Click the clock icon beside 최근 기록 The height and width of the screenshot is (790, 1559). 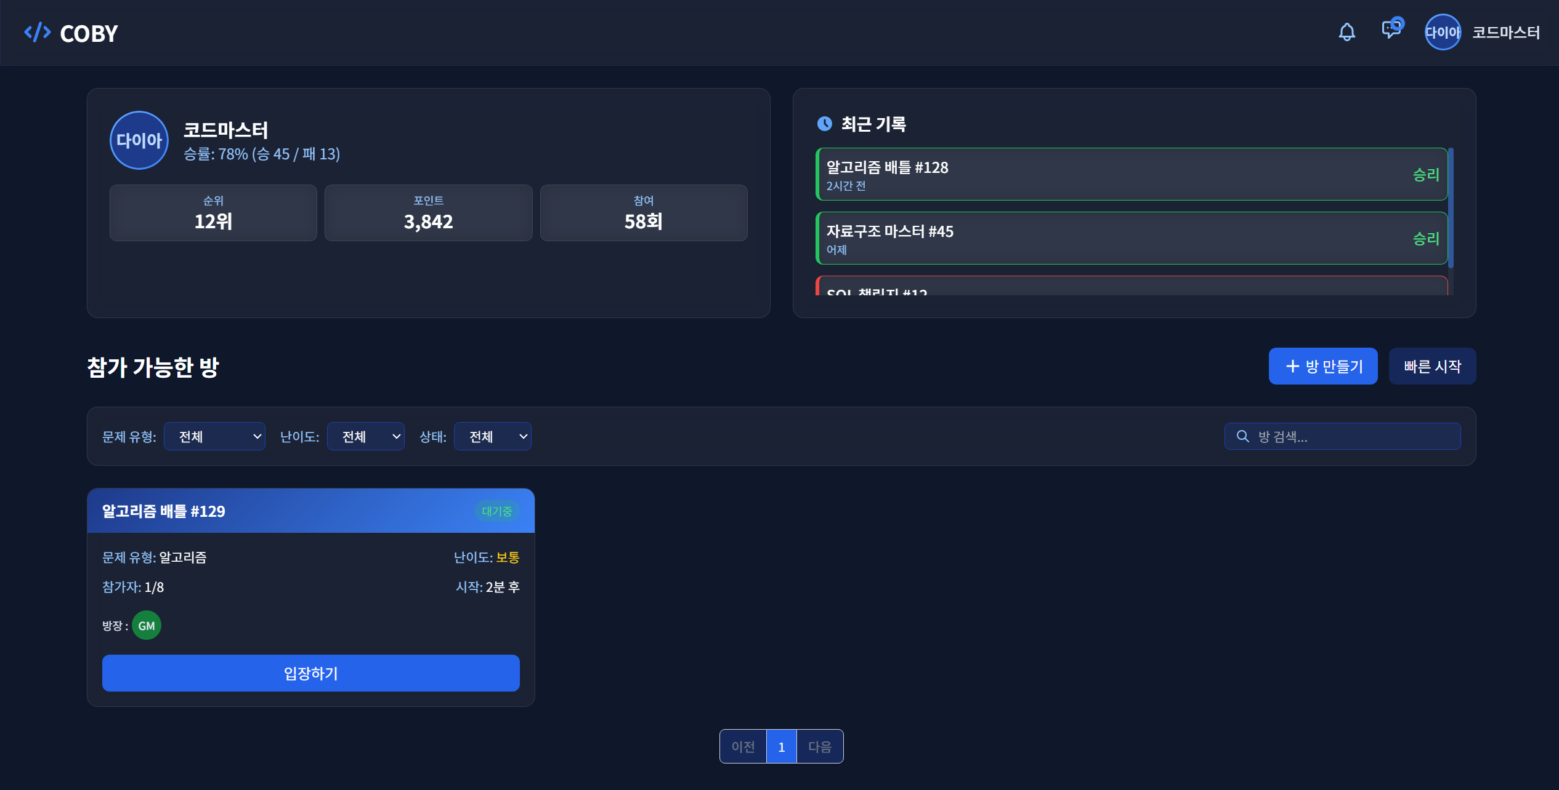825,124
